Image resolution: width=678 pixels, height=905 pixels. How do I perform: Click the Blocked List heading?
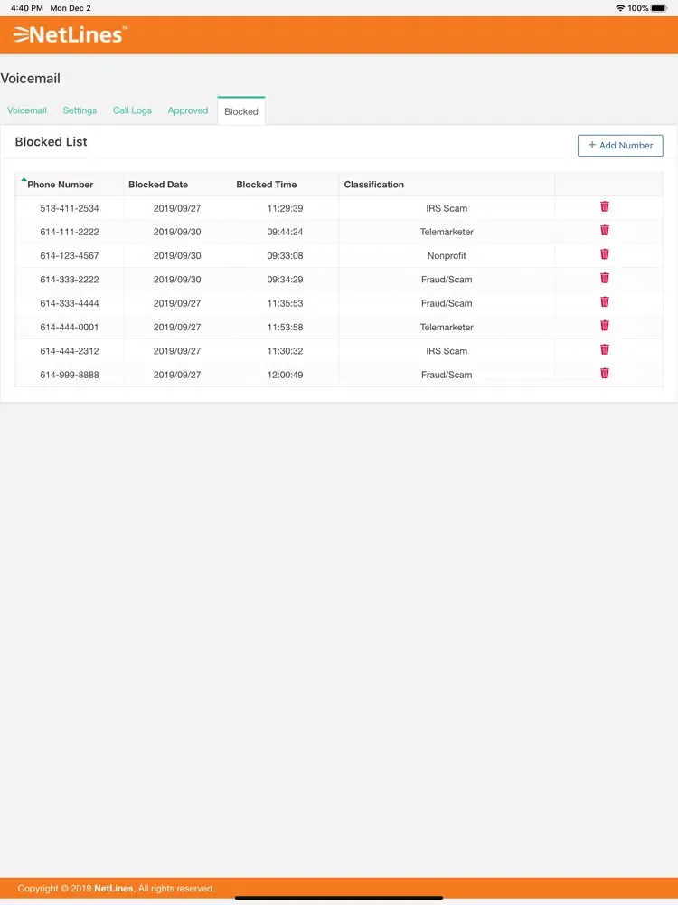click(51, 142)
